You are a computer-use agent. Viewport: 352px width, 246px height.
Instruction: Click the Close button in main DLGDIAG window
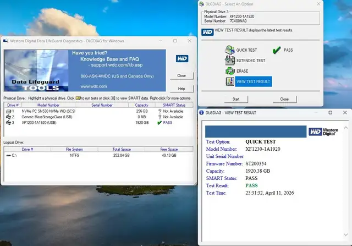pos(182,76)
